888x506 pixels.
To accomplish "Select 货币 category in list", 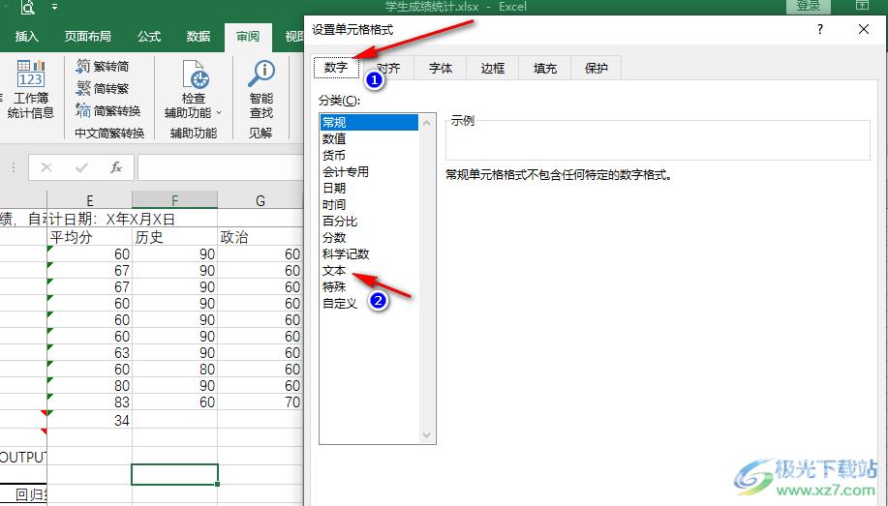I will point(369,155).
